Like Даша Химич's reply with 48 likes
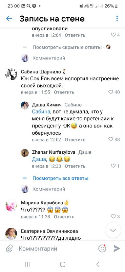 111,139
